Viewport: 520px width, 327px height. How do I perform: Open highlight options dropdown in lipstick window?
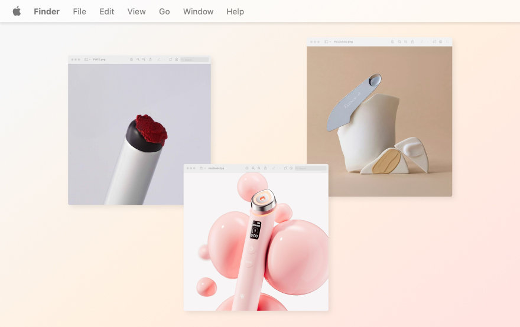point(164,60)
